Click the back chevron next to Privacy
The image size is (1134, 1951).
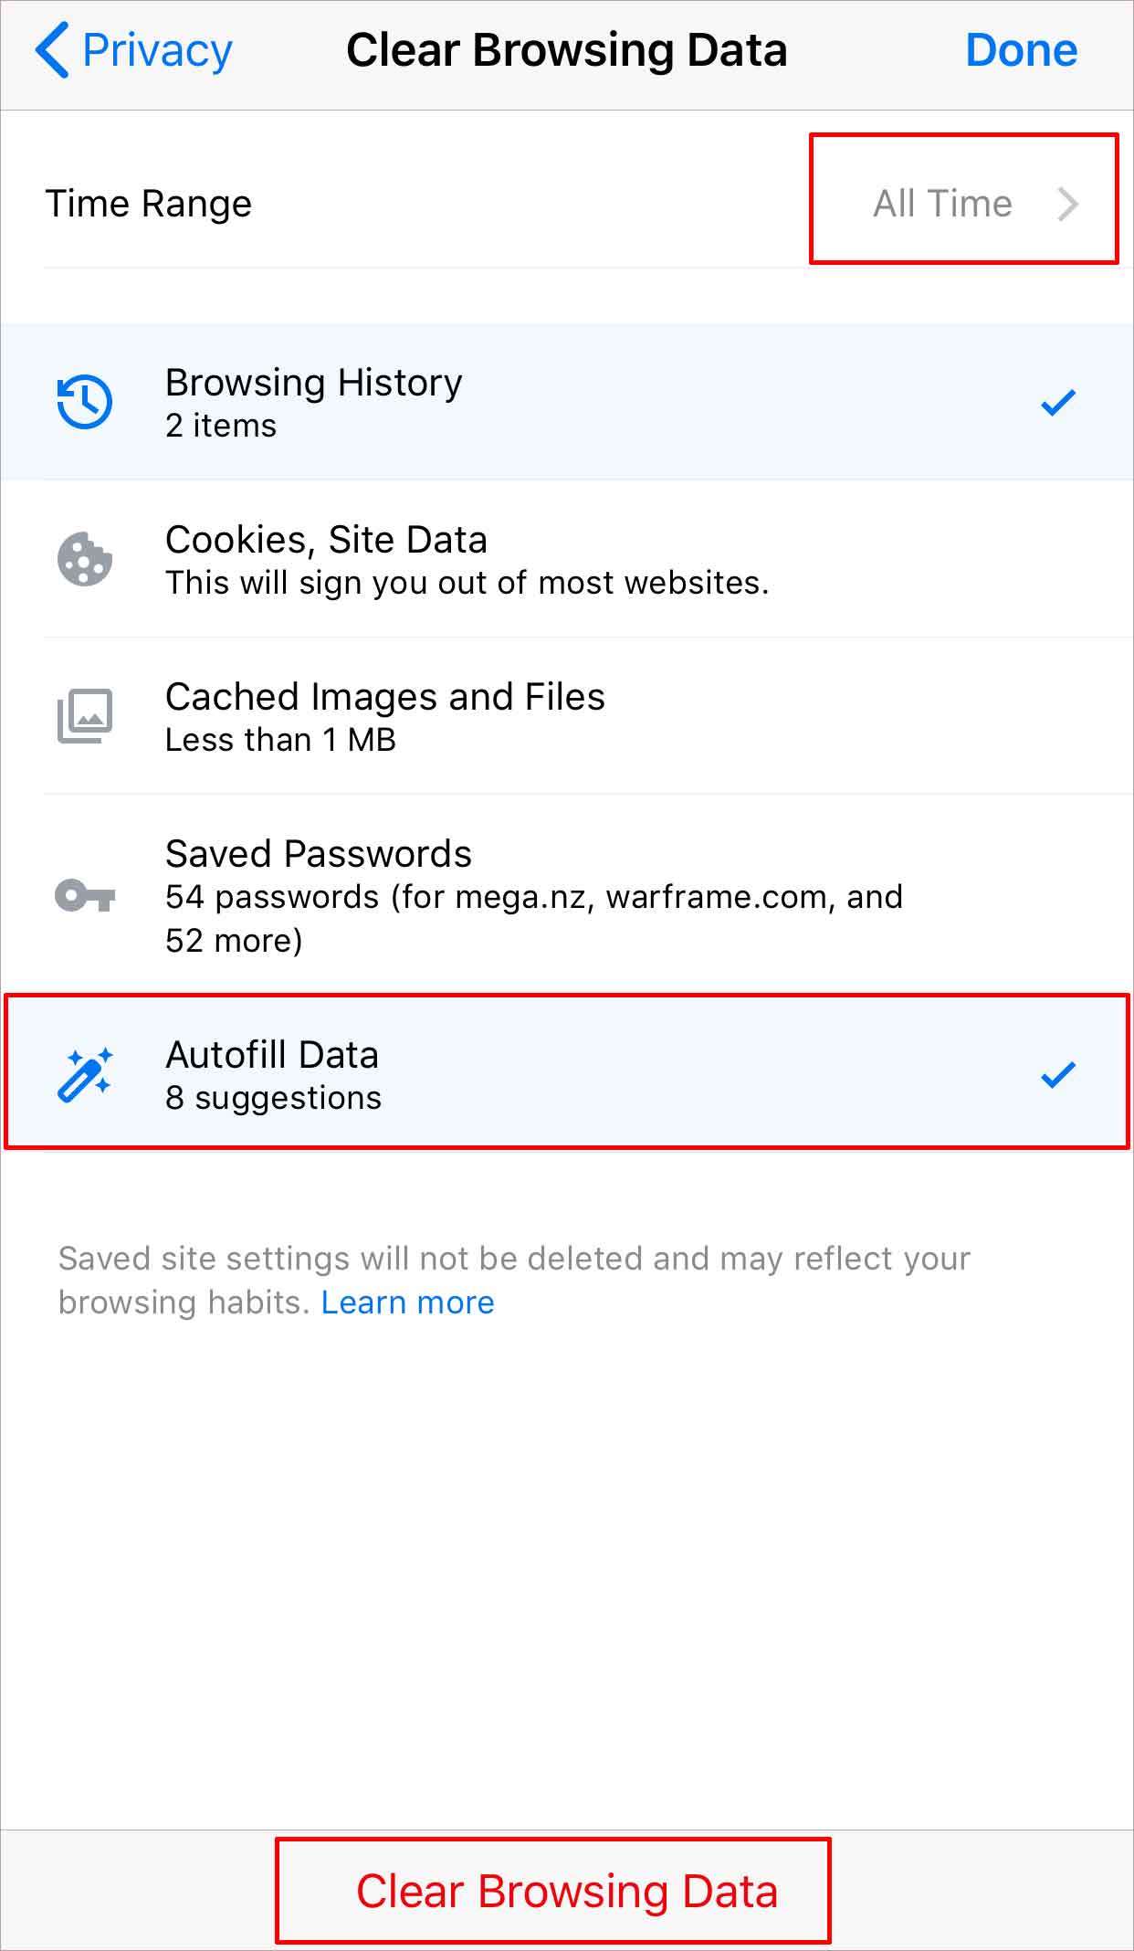[52, 50]
